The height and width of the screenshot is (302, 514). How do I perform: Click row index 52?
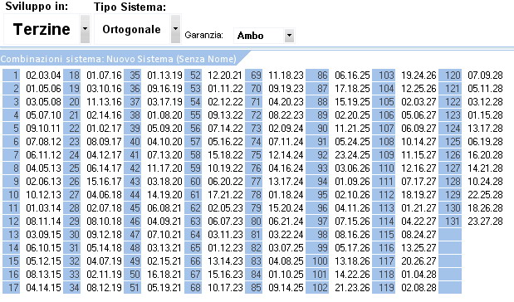point(193,75)
